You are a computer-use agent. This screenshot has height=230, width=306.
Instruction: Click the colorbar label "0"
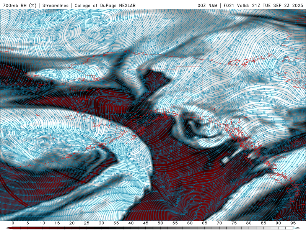pyautogui.click(x=13, y=223)
